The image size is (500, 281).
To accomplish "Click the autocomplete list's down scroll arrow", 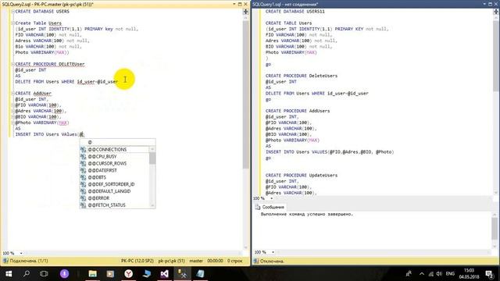I will point(152,206).
